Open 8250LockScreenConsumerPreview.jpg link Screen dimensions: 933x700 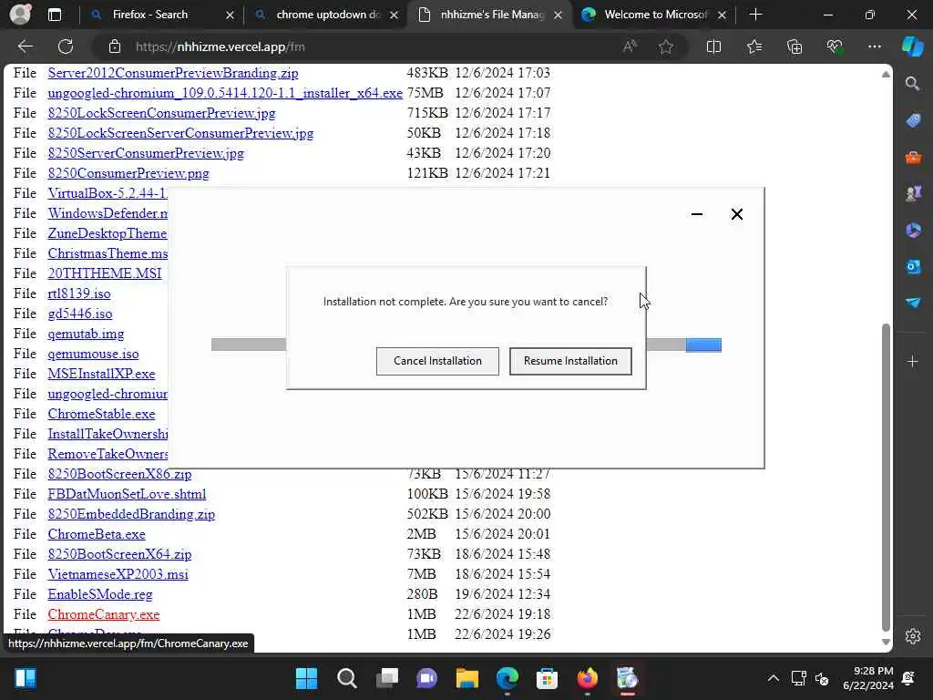[162, 113]
